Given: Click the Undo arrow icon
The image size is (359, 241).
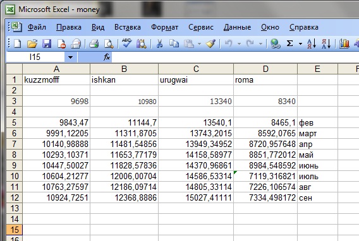Looking at the screenshot, I should tap(228, 43).
